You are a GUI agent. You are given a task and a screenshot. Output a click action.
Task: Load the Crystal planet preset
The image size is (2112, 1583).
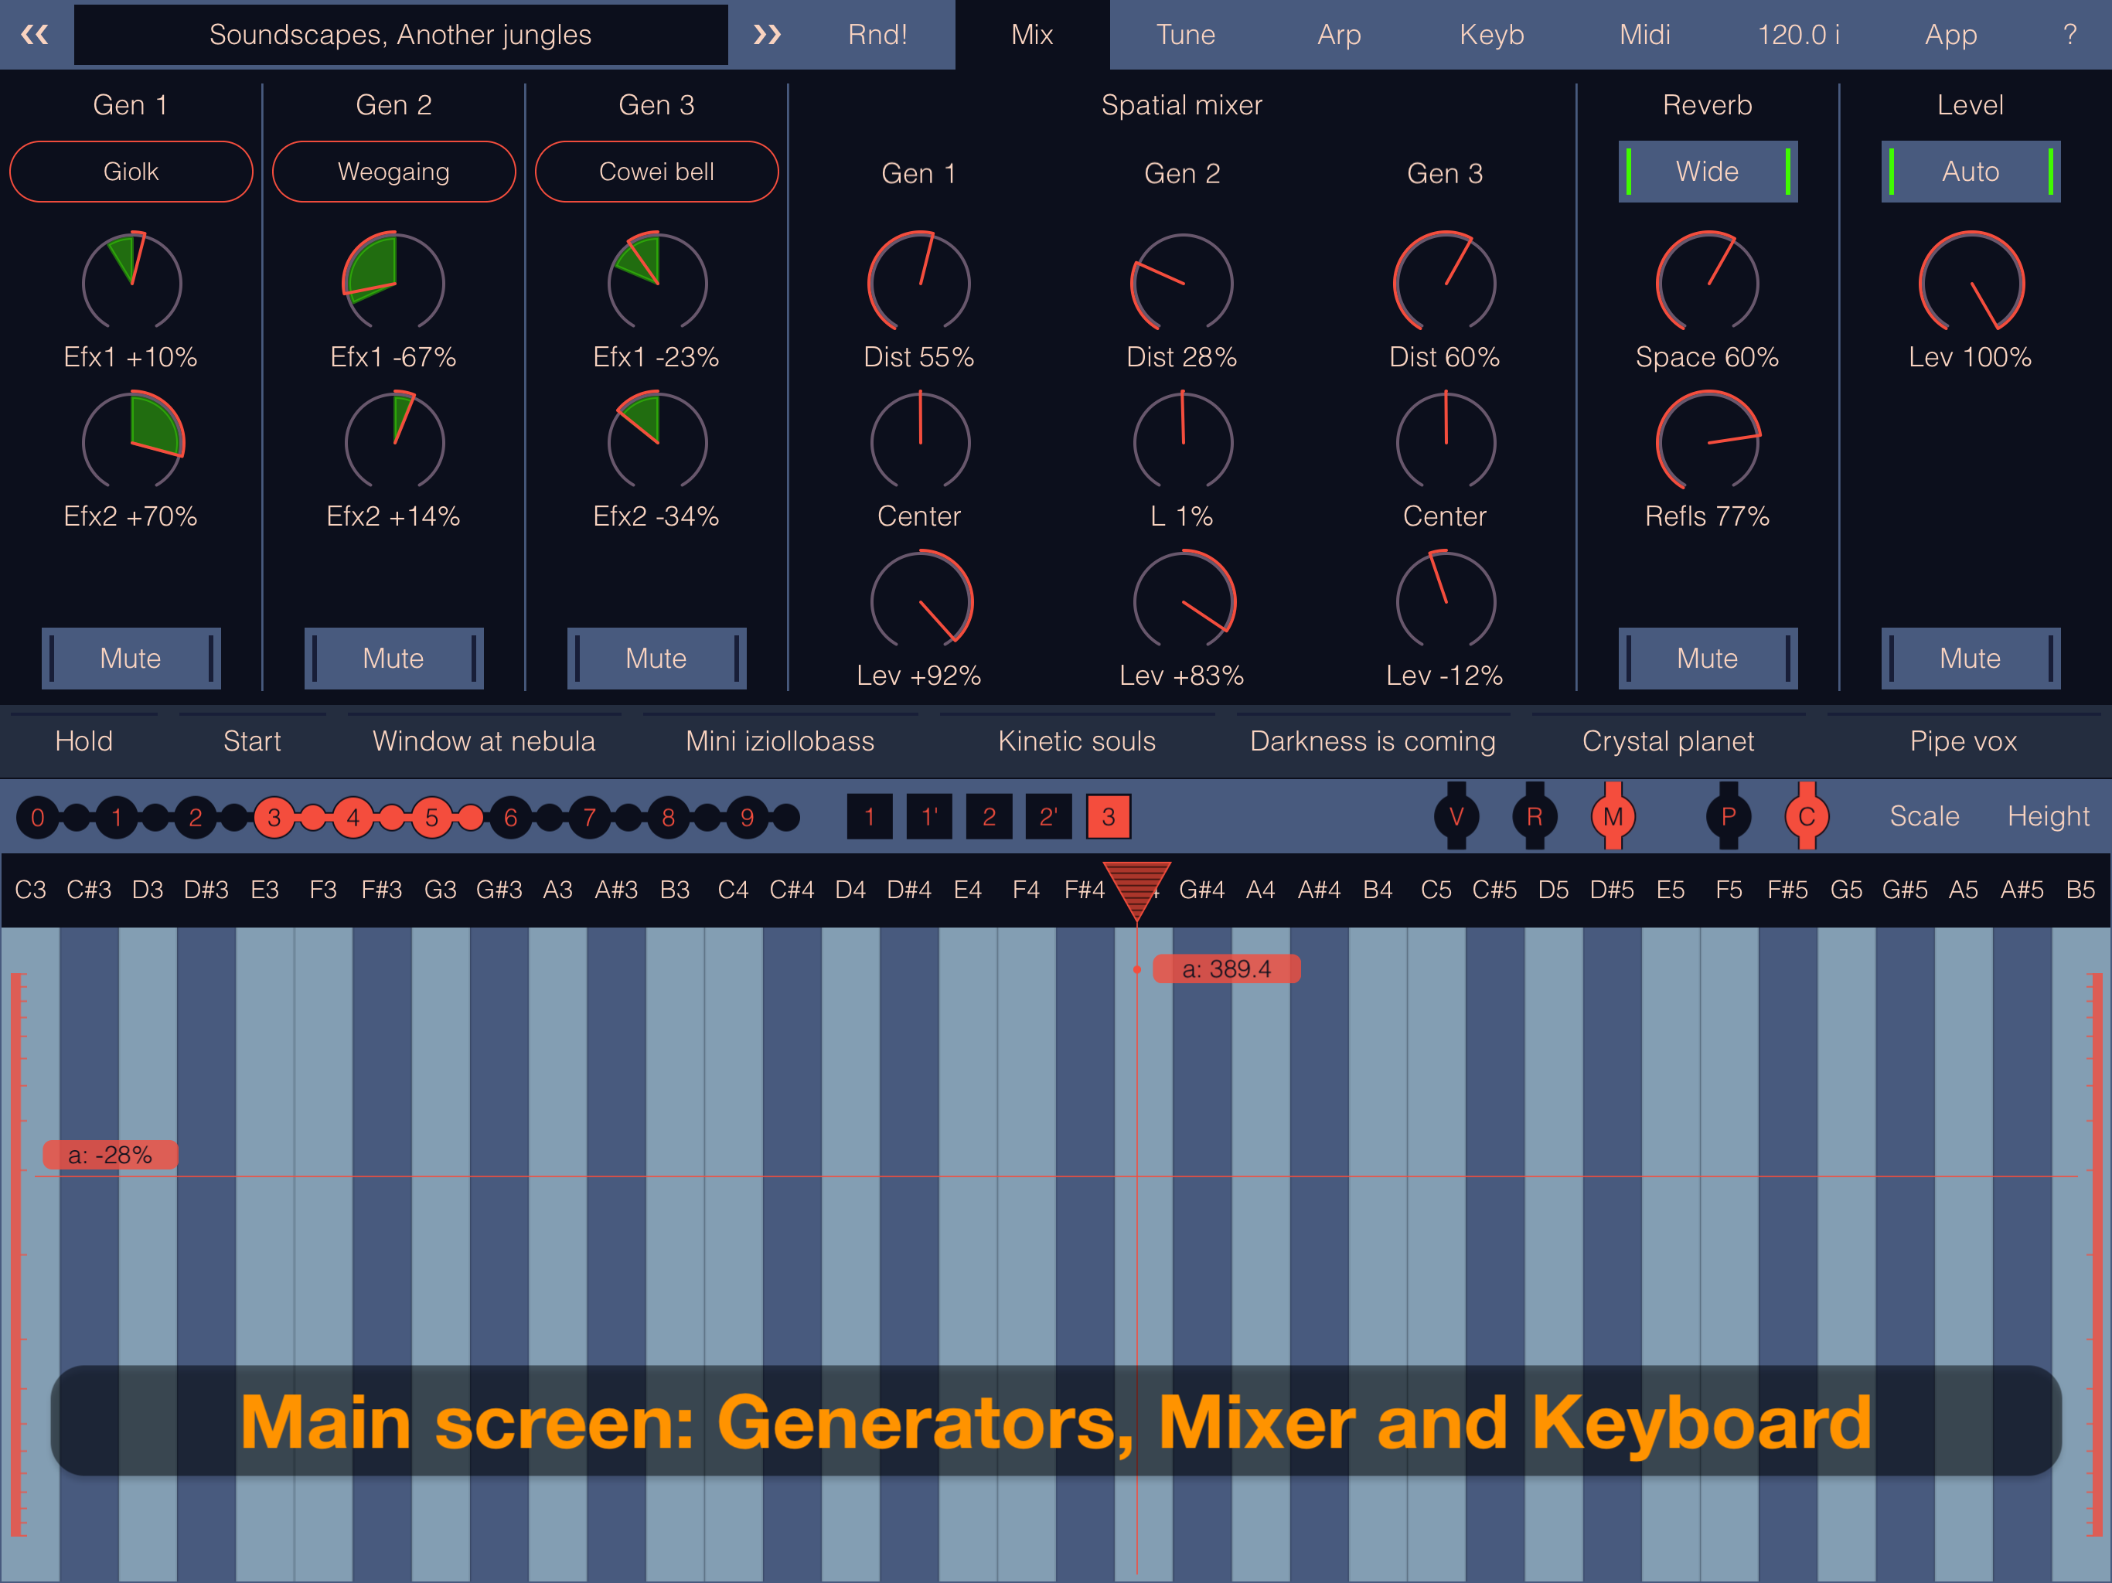(x=1668, y=741)
